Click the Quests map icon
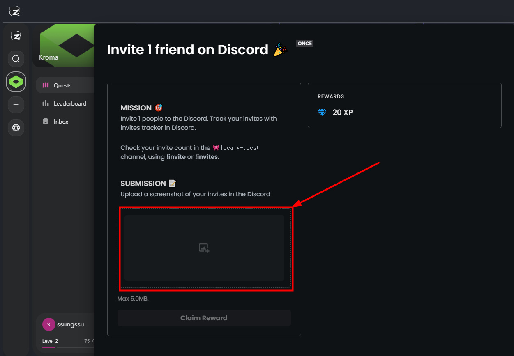Screen dimensions: 514x356 [x=46, y=85]
